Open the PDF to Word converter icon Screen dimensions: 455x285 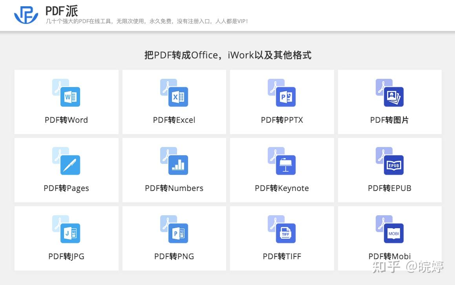[66, 93]
